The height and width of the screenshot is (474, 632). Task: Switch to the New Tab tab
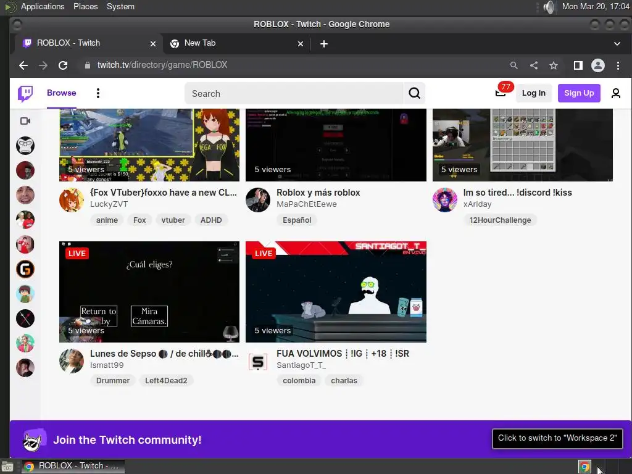pyautogui.click(x=236, y=43)
